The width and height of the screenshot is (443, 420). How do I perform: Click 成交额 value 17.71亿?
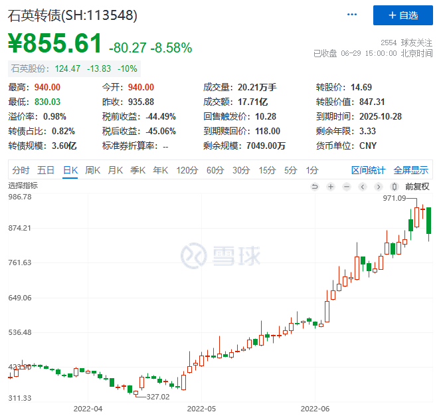pos(252,102)
